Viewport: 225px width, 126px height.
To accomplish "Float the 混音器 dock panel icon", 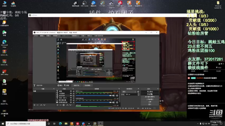I will tap(119, 89).
